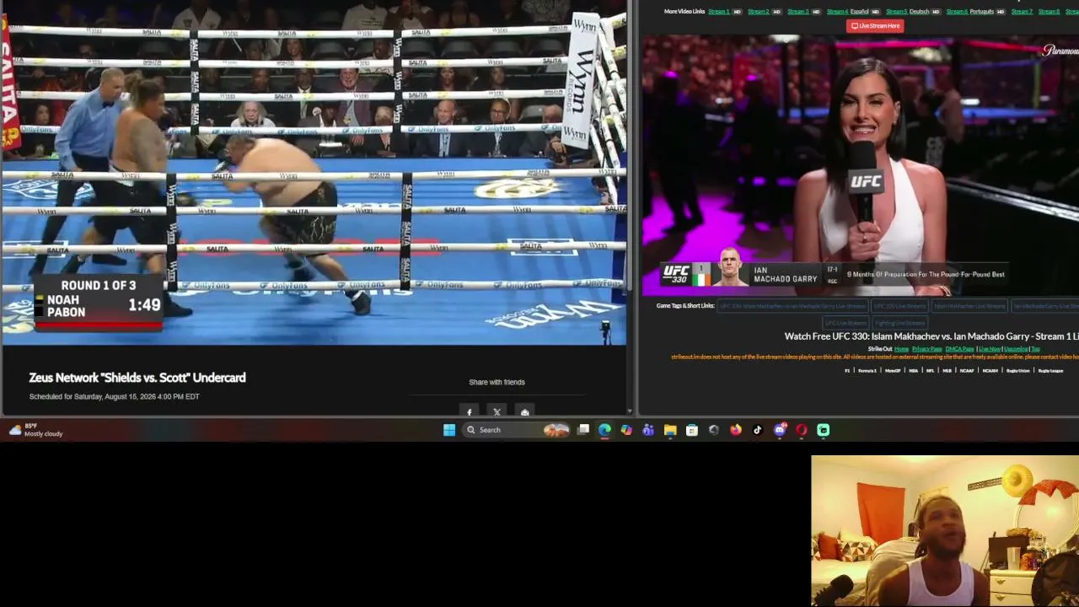Open Discord from the taskbar
This screenshot has height=607, width=1079.
pos(780,430)
